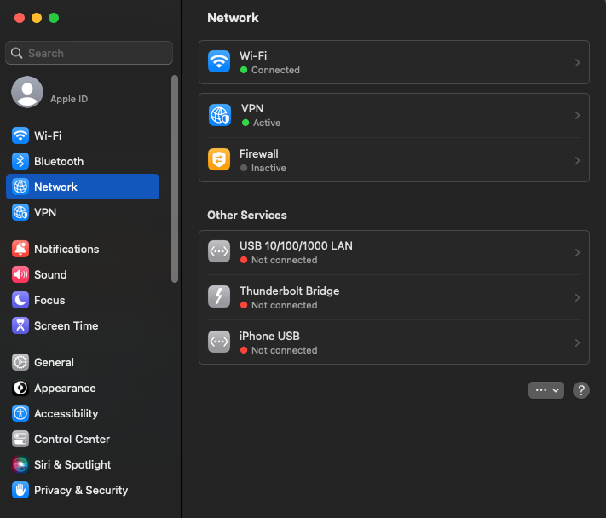The width and height of the screenshot is (606, 518).
Task: Click the help question mark button
Action: (581, 389)
